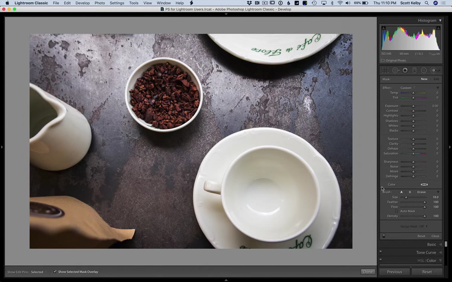Select HSL in the HSL/Color header
This screenshot has height=282, width=452.
pos(421,260)
